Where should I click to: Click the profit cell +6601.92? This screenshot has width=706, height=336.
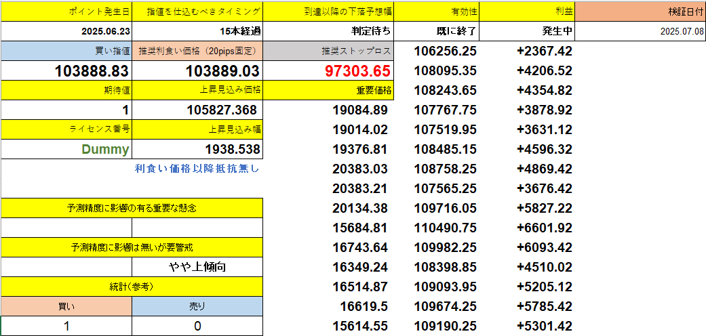click(545, 228)
